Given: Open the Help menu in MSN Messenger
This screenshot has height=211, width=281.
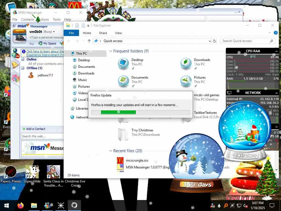Looking at the screenshot, I should [x=68, y=20].
